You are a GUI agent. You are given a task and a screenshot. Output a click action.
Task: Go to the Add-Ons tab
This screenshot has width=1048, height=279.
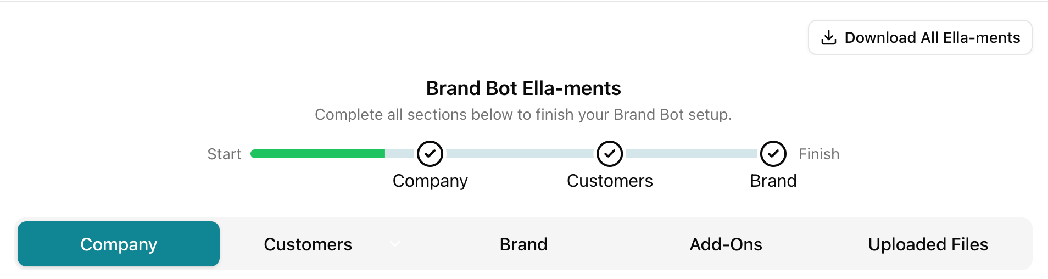726,244
